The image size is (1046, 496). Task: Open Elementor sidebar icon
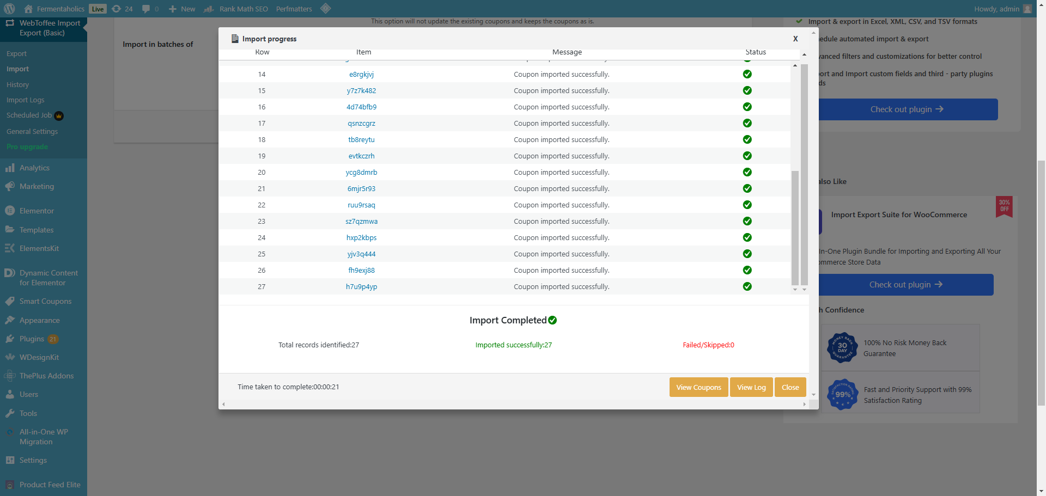[x=10, y=211]
